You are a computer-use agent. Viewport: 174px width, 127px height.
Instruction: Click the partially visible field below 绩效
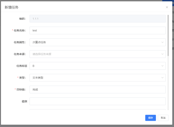click(x=98, y=110)
